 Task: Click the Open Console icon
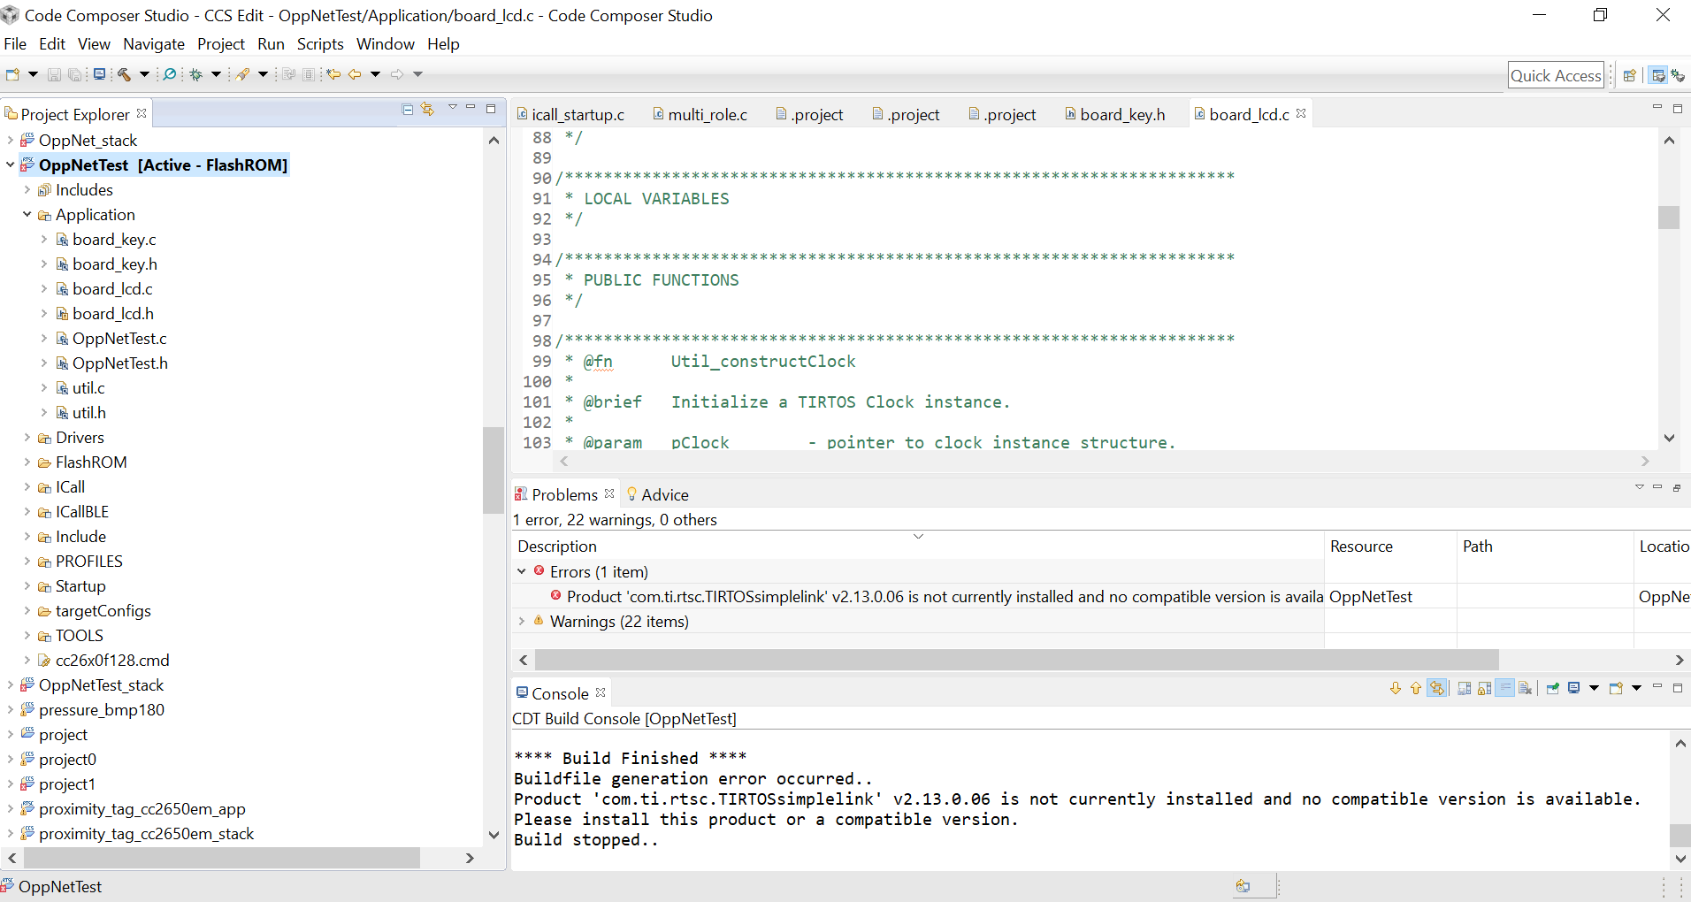(1617, 688)
